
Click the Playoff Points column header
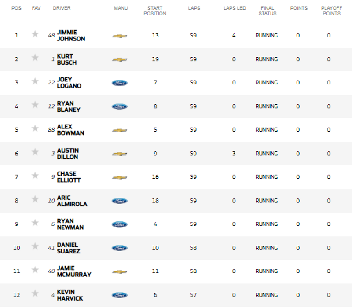(332, 11)
